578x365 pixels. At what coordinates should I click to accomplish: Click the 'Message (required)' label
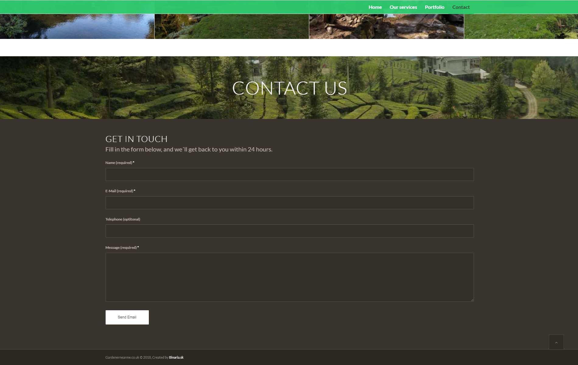coord(121,248)
